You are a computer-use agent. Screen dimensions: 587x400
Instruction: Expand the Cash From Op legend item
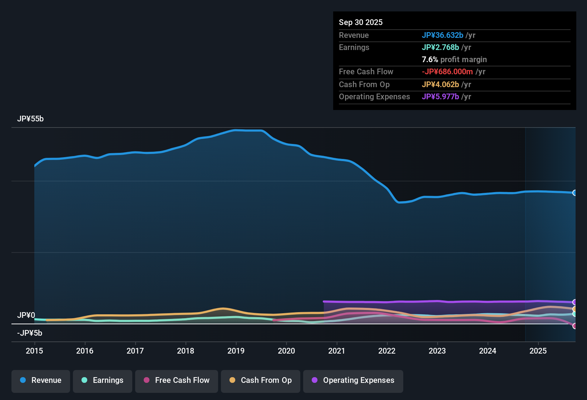point(260,380)
